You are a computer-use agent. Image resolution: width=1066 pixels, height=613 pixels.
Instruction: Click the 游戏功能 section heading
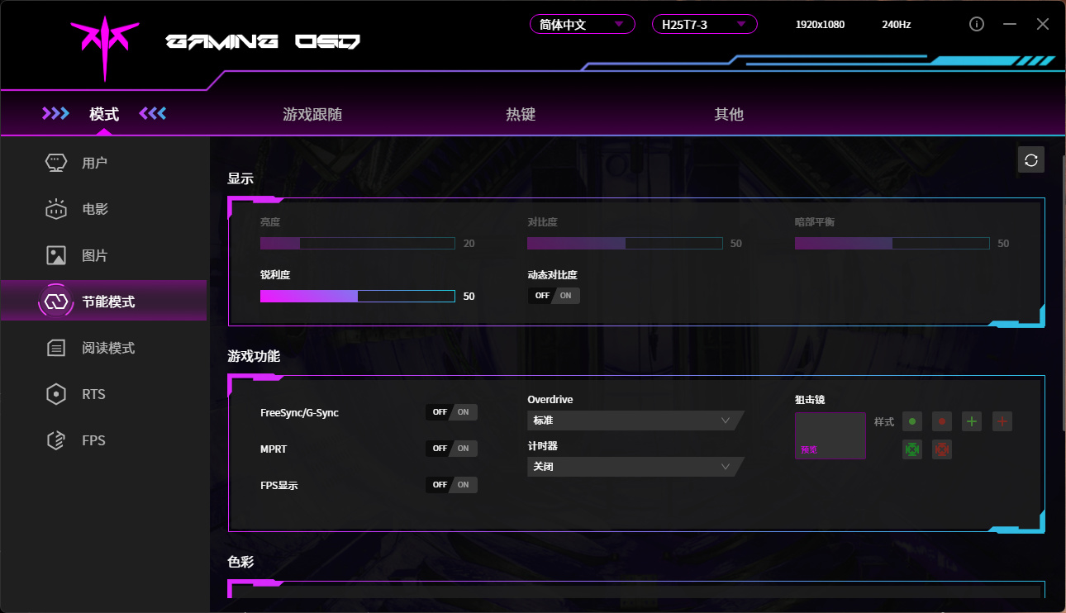(254, 357)
